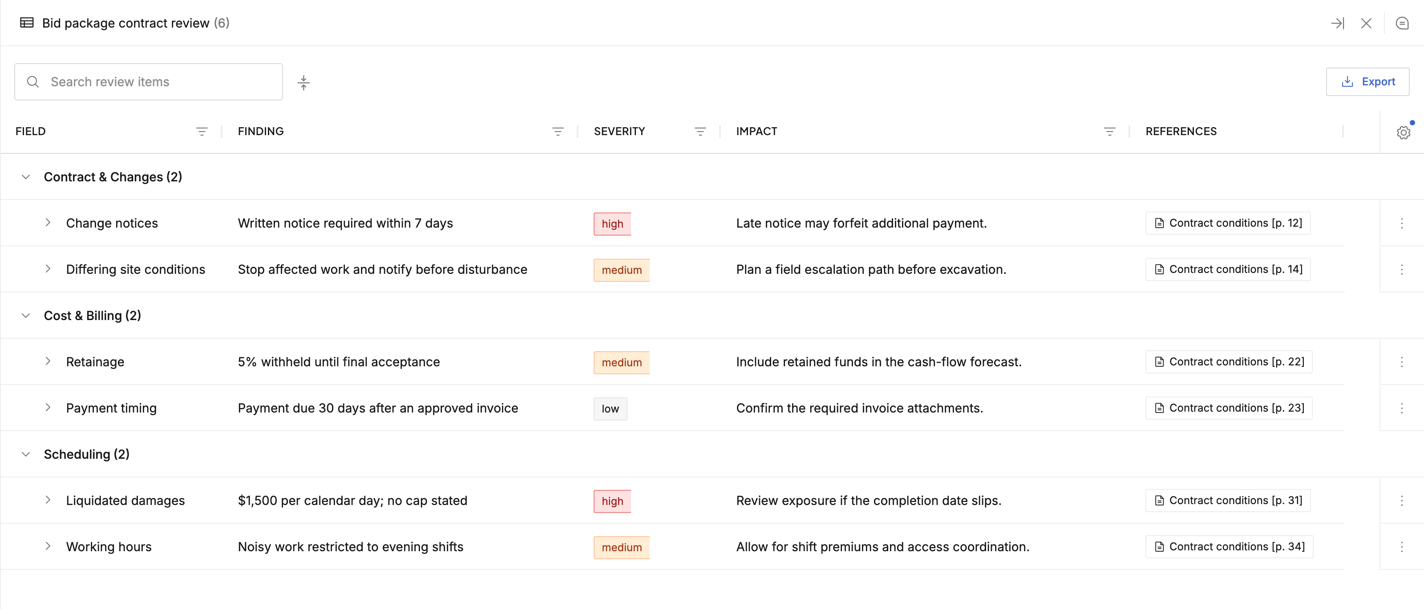Open the Contract conditions p. 34 reference

[x=1229, y=547]
